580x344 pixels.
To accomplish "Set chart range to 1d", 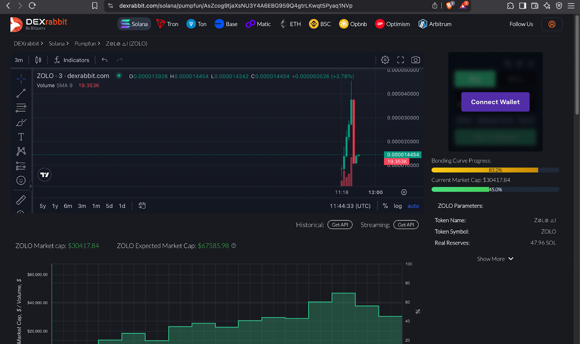I will pyautogui.click(x=122, y=206).
